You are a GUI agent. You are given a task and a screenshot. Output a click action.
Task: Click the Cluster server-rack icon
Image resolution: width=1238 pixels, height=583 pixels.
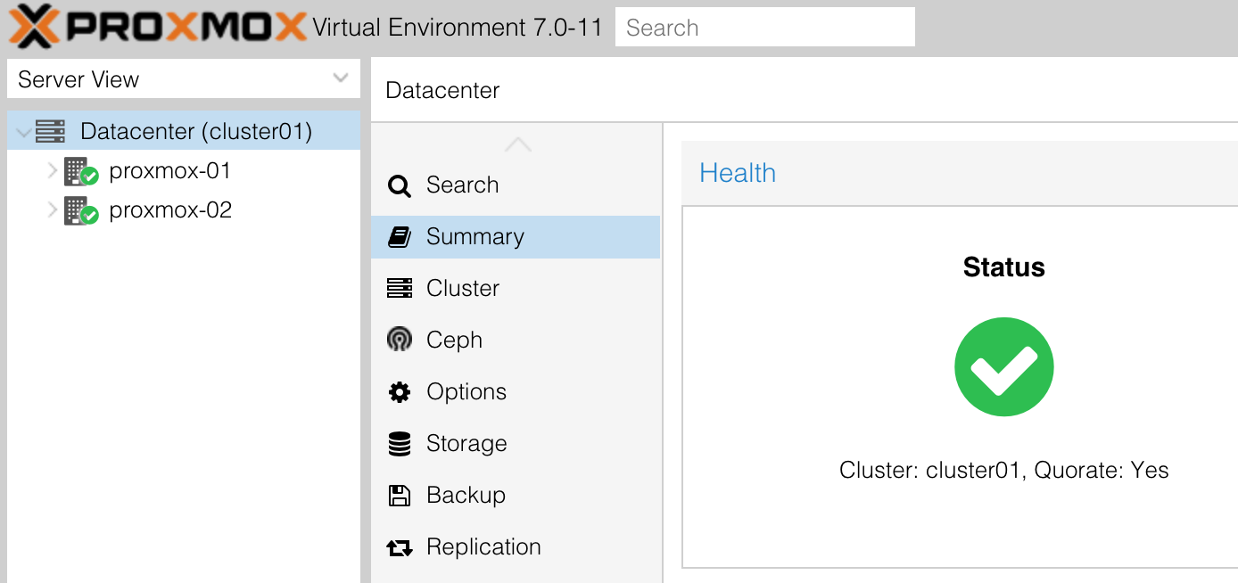[399, 289]
